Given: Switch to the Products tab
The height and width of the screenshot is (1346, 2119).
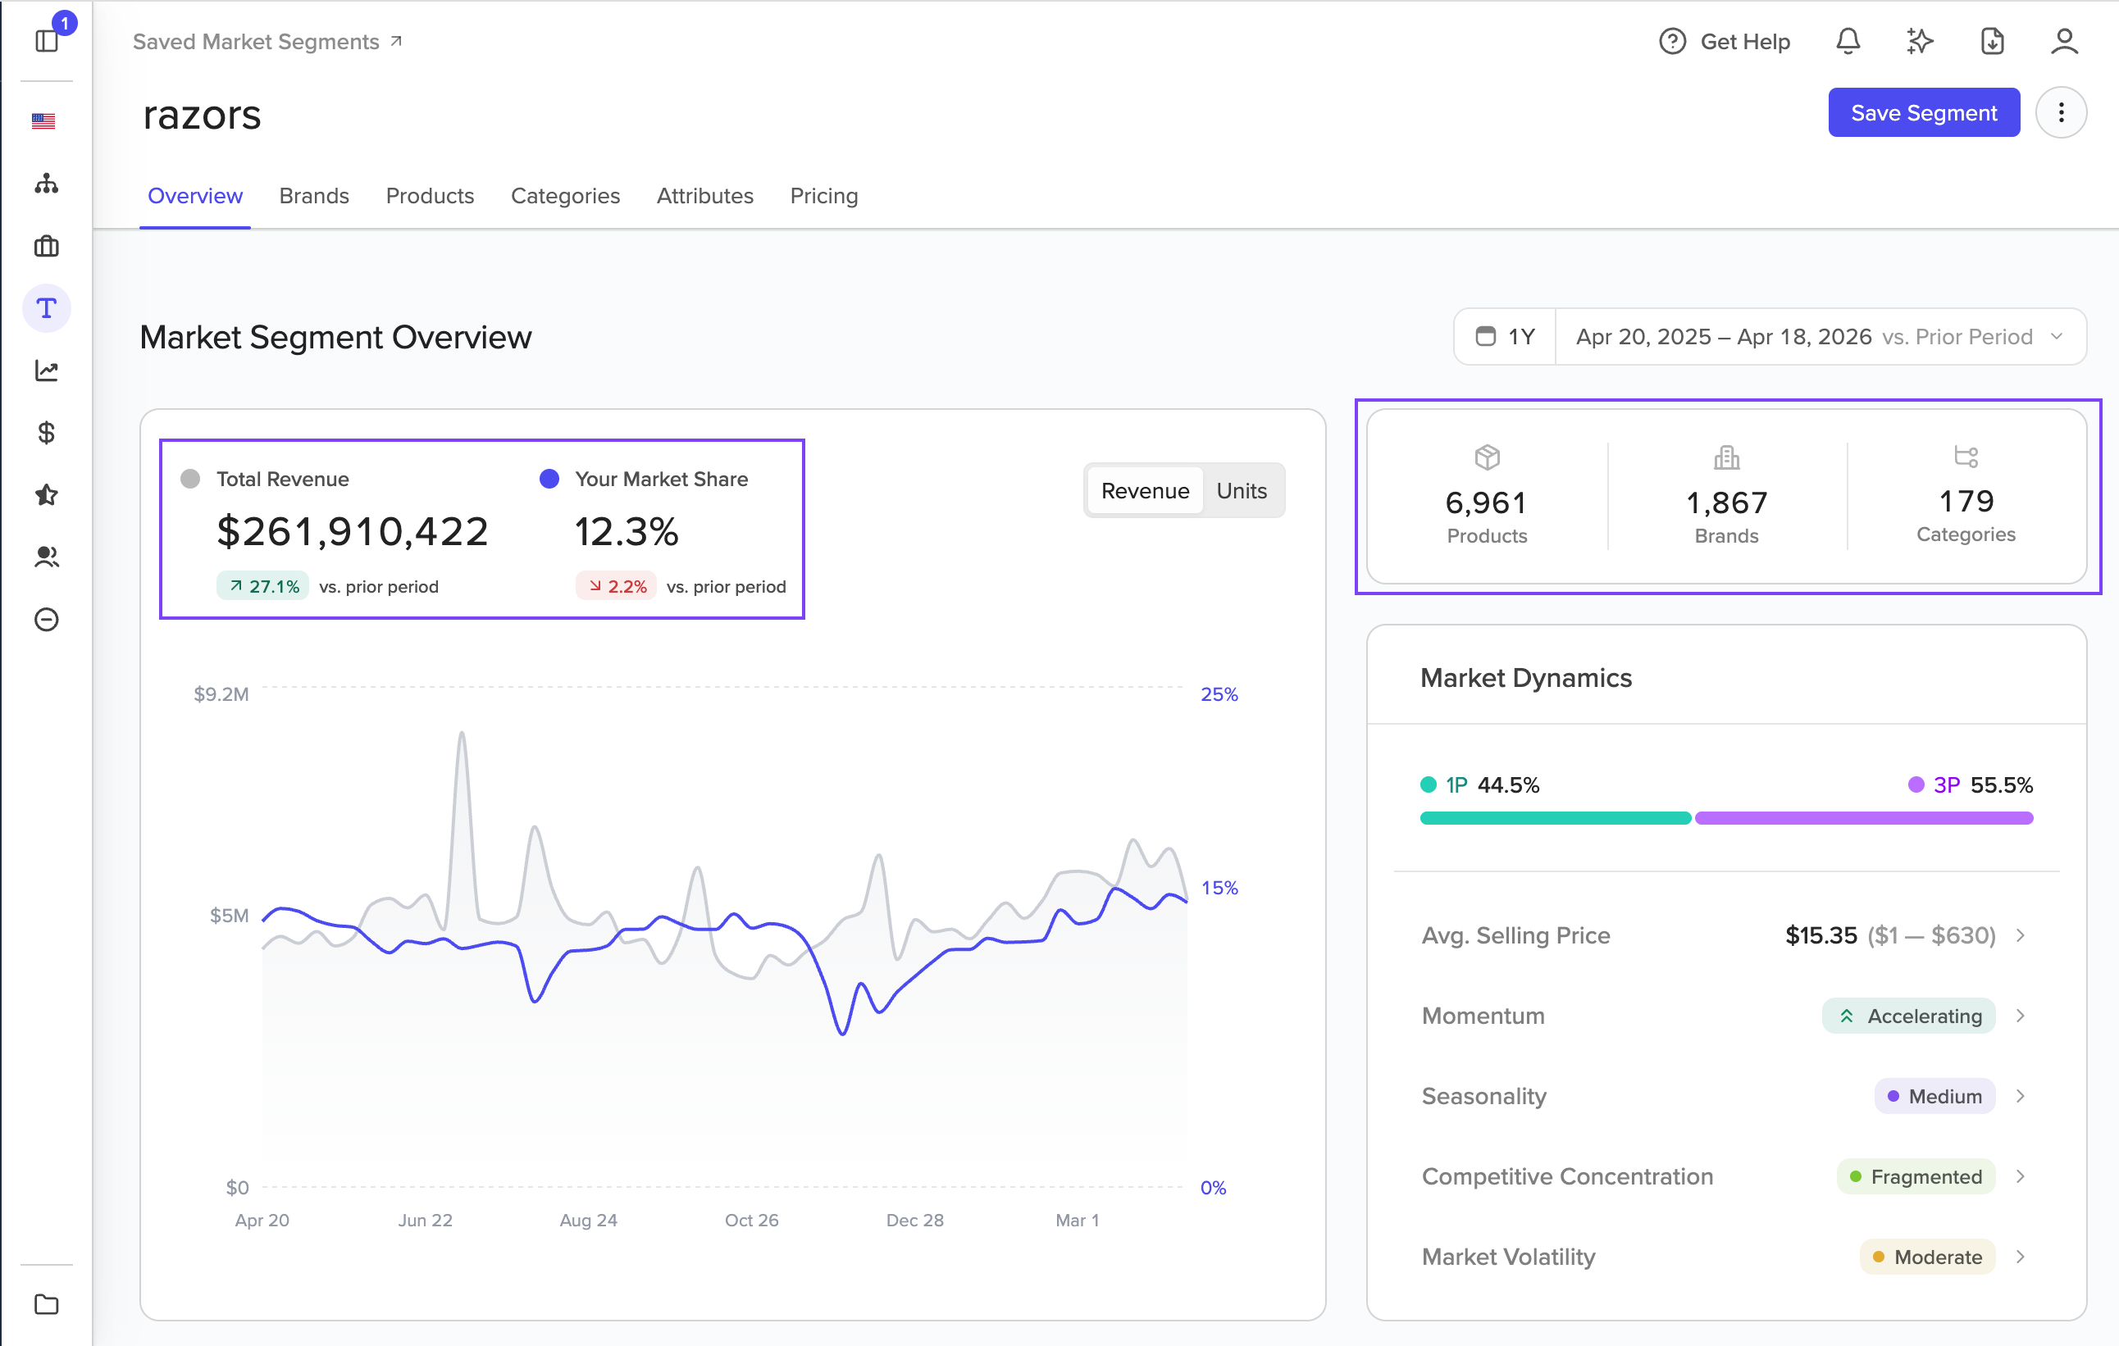Looking at the screenshot, I should tap(430, 195).
